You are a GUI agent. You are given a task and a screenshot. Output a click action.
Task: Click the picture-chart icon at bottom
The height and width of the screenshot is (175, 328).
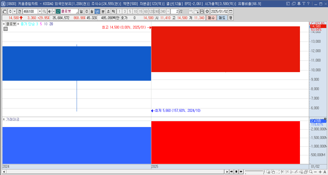[306, 172]
